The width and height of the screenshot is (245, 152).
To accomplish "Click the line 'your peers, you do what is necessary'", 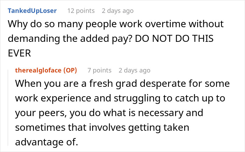I will (109, 113).
